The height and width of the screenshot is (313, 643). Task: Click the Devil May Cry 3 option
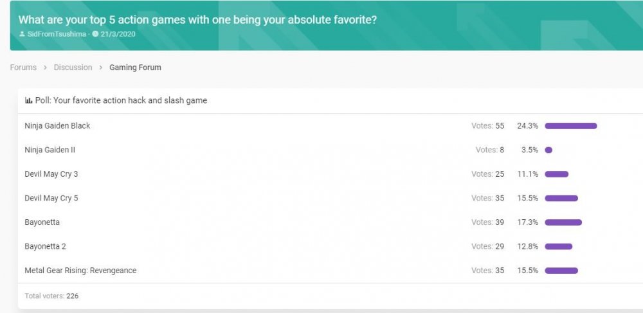pyautogui.click(x=51, y=174)
